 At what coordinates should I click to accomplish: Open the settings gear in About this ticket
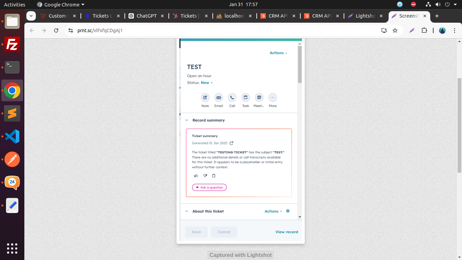pyautogui.click(x=288, y=211)
